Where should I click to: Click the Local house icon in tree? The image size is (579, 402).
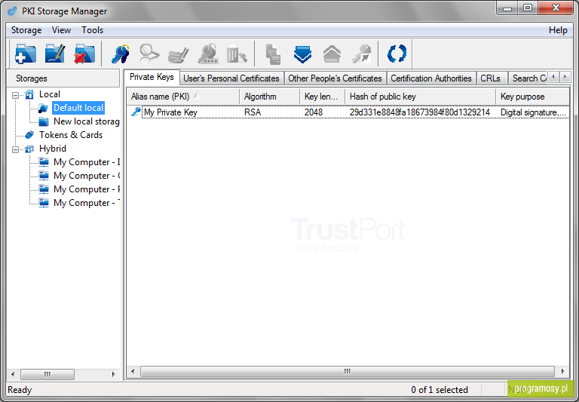tap(29, 94)
